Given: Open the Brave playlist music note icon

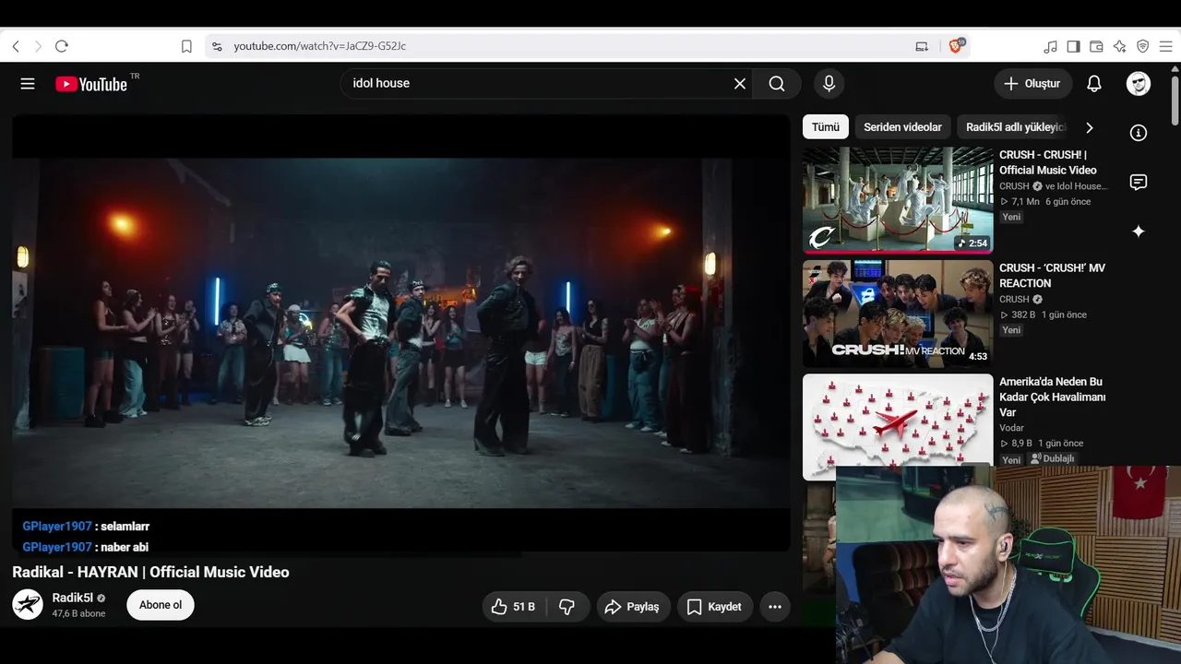Looking at the screenshot, I should coord(1050,46).
